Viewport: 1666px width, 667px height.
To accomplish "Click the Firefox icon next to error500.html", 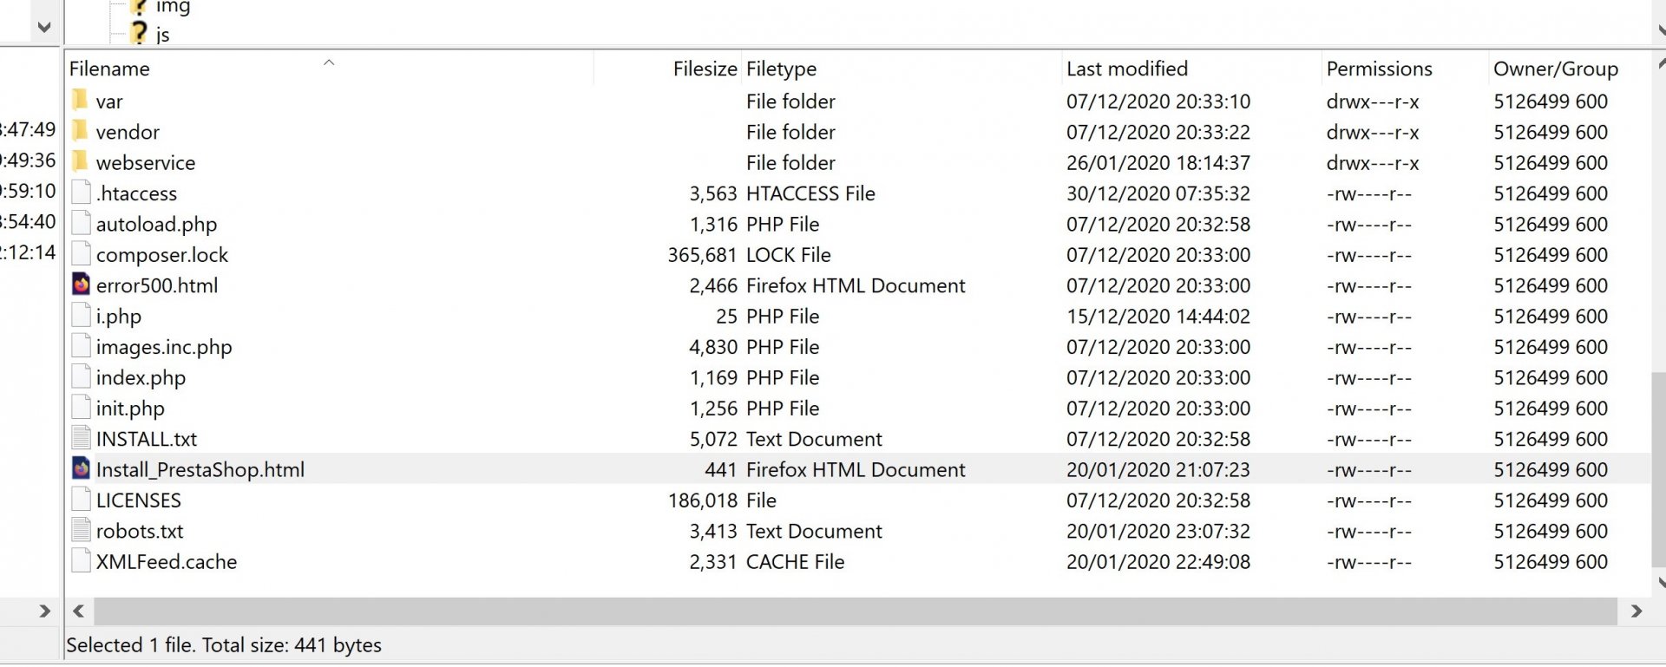I will 81,284.
